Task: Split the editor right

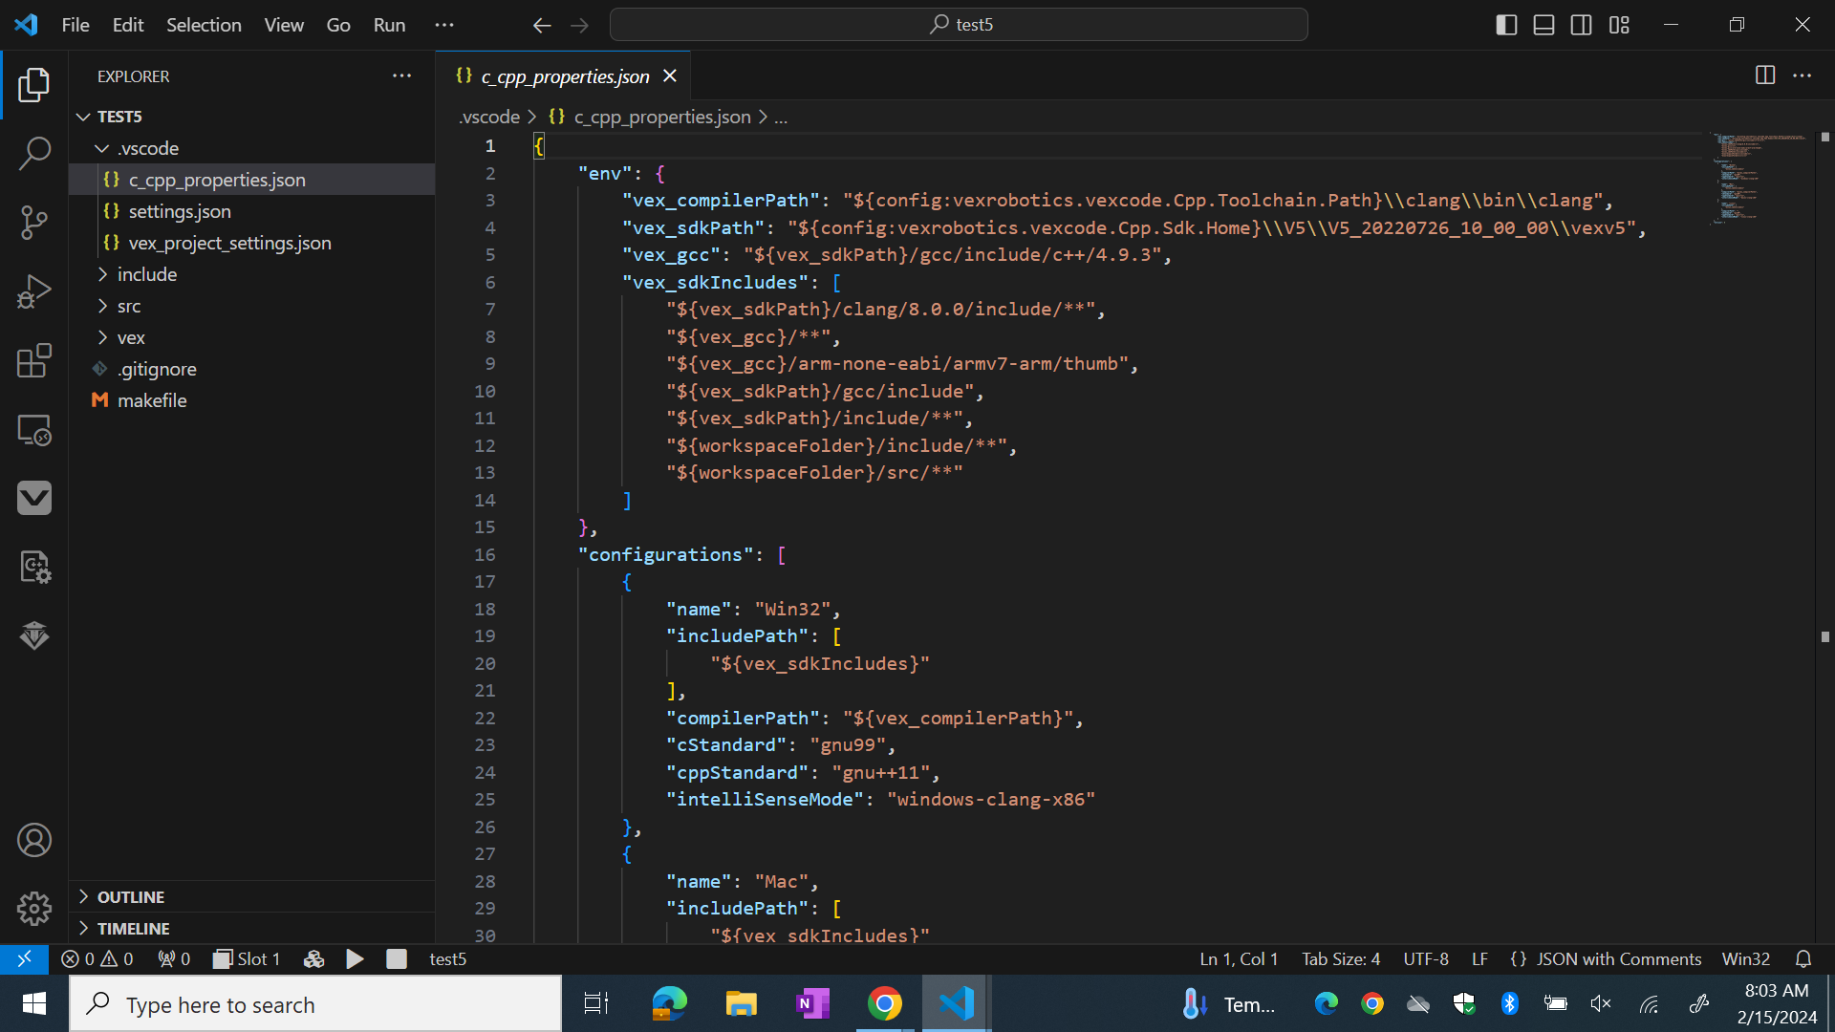Action: (x=1765, y=75)
